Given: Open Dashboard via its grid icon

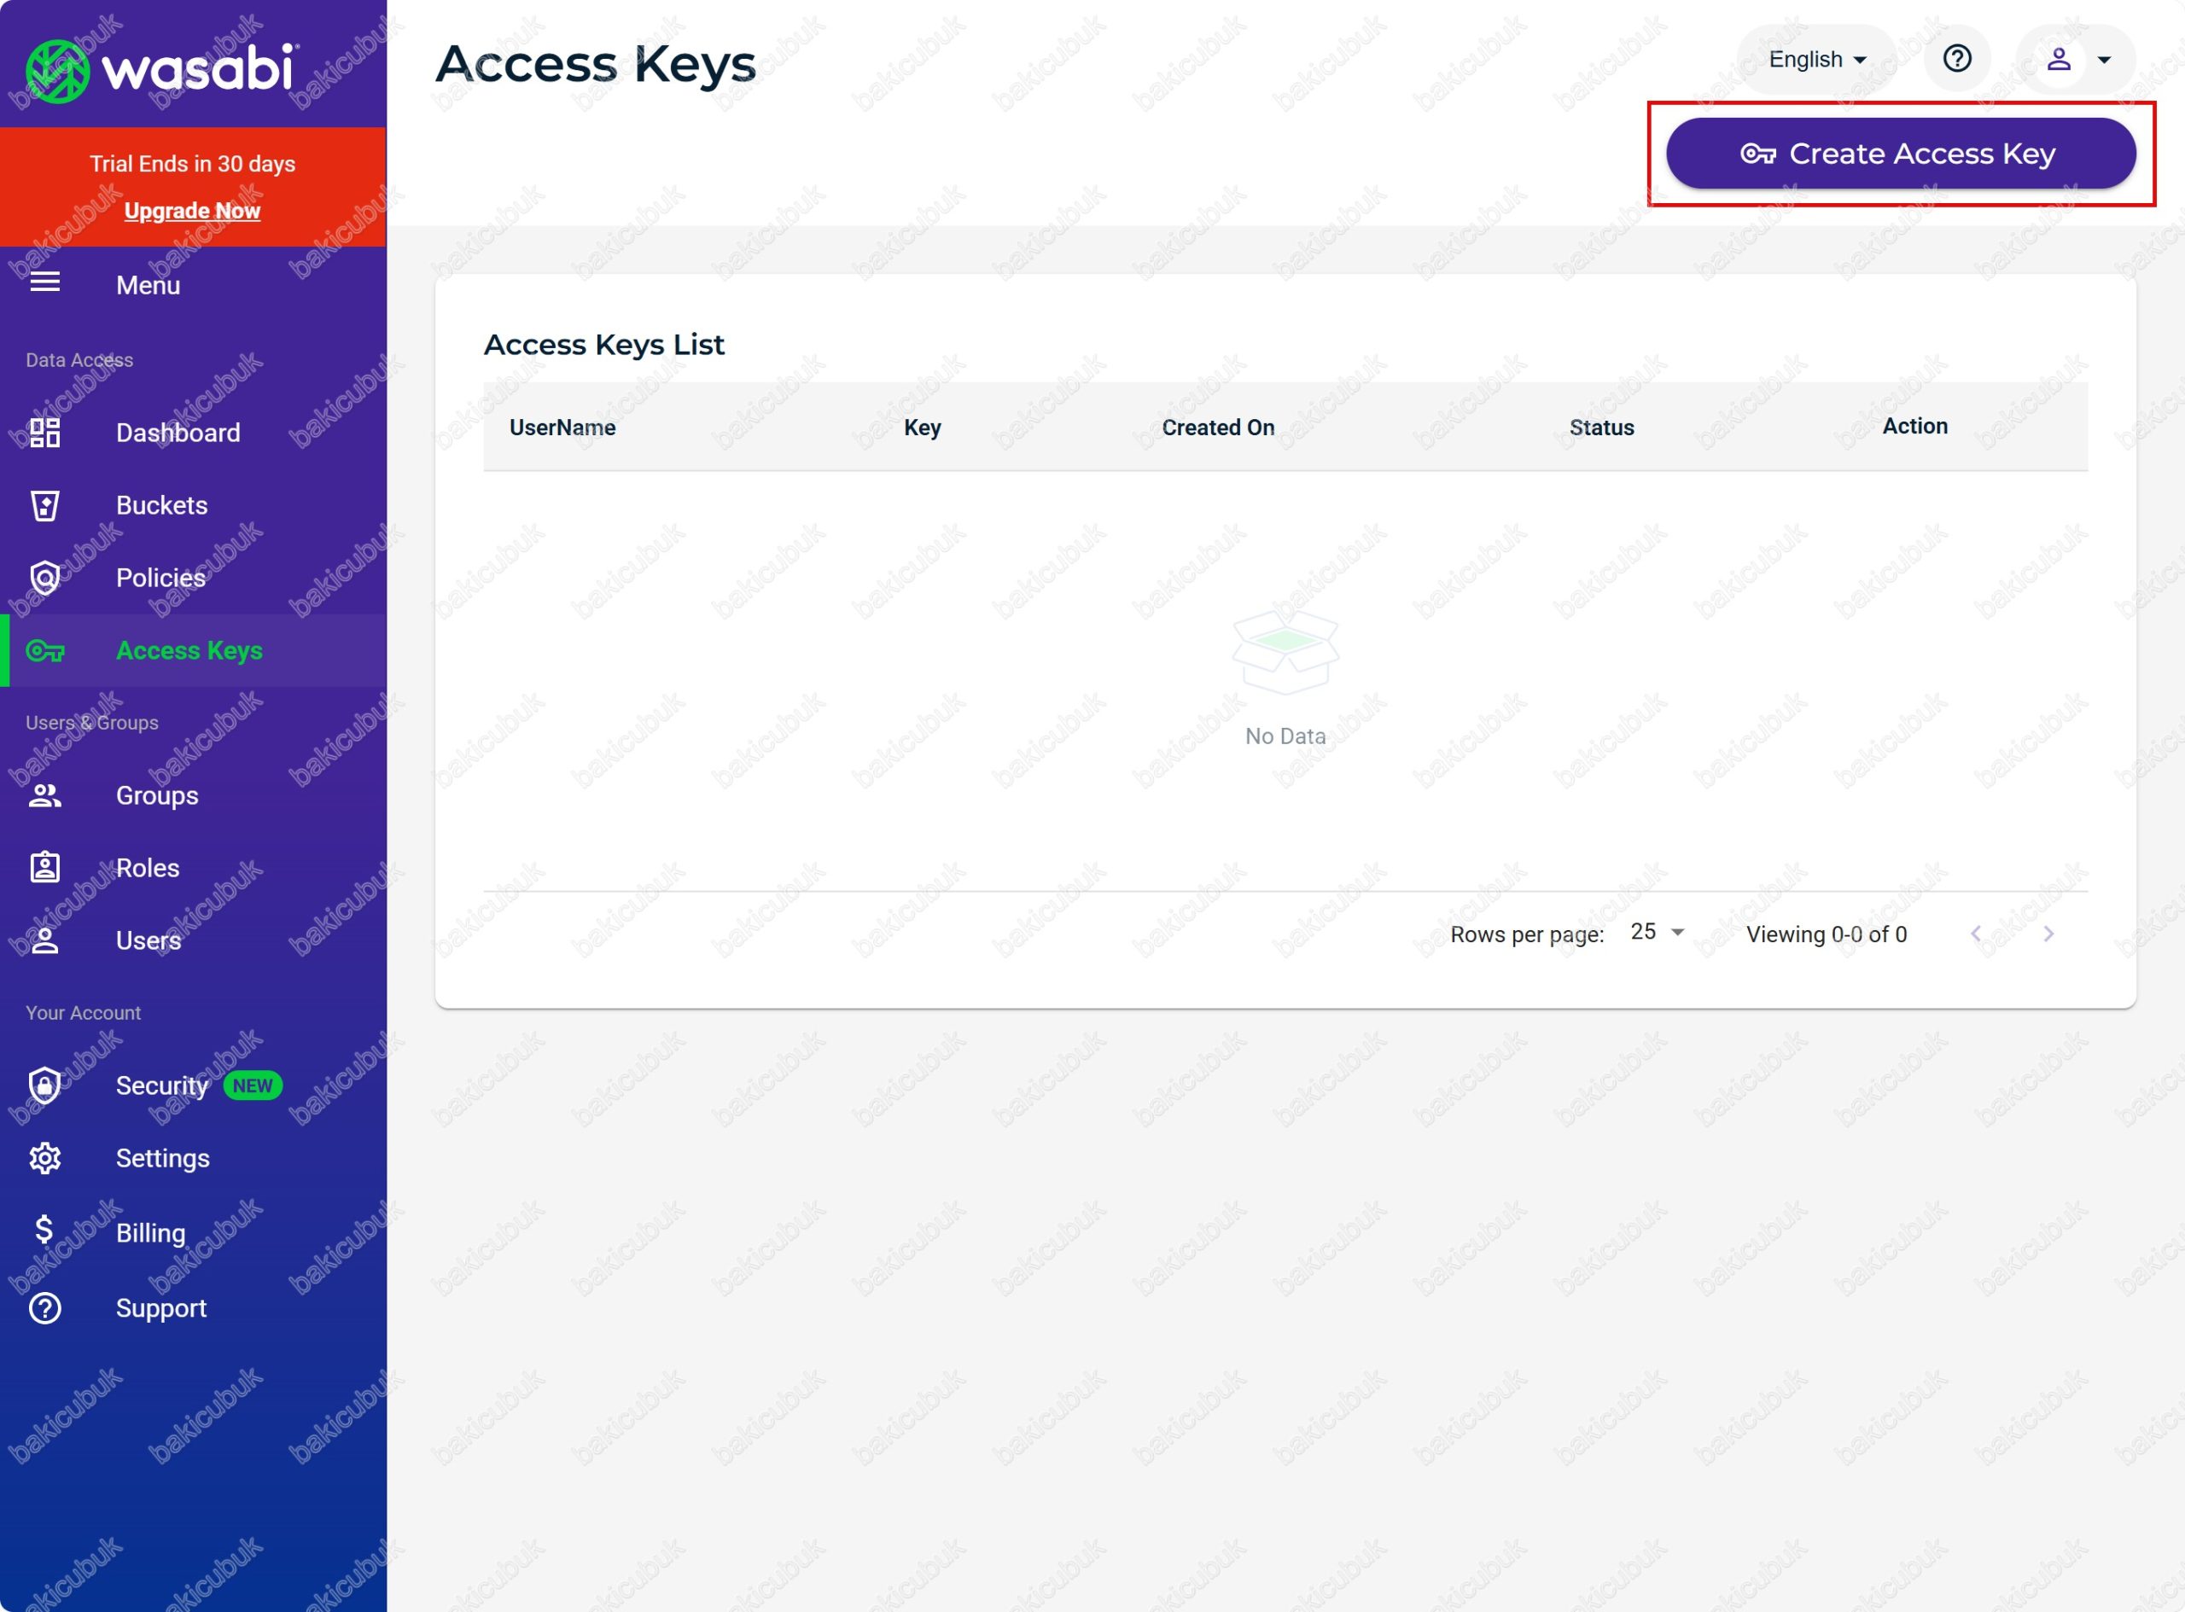Looking at the screenshot, I should tap(45, 433).
